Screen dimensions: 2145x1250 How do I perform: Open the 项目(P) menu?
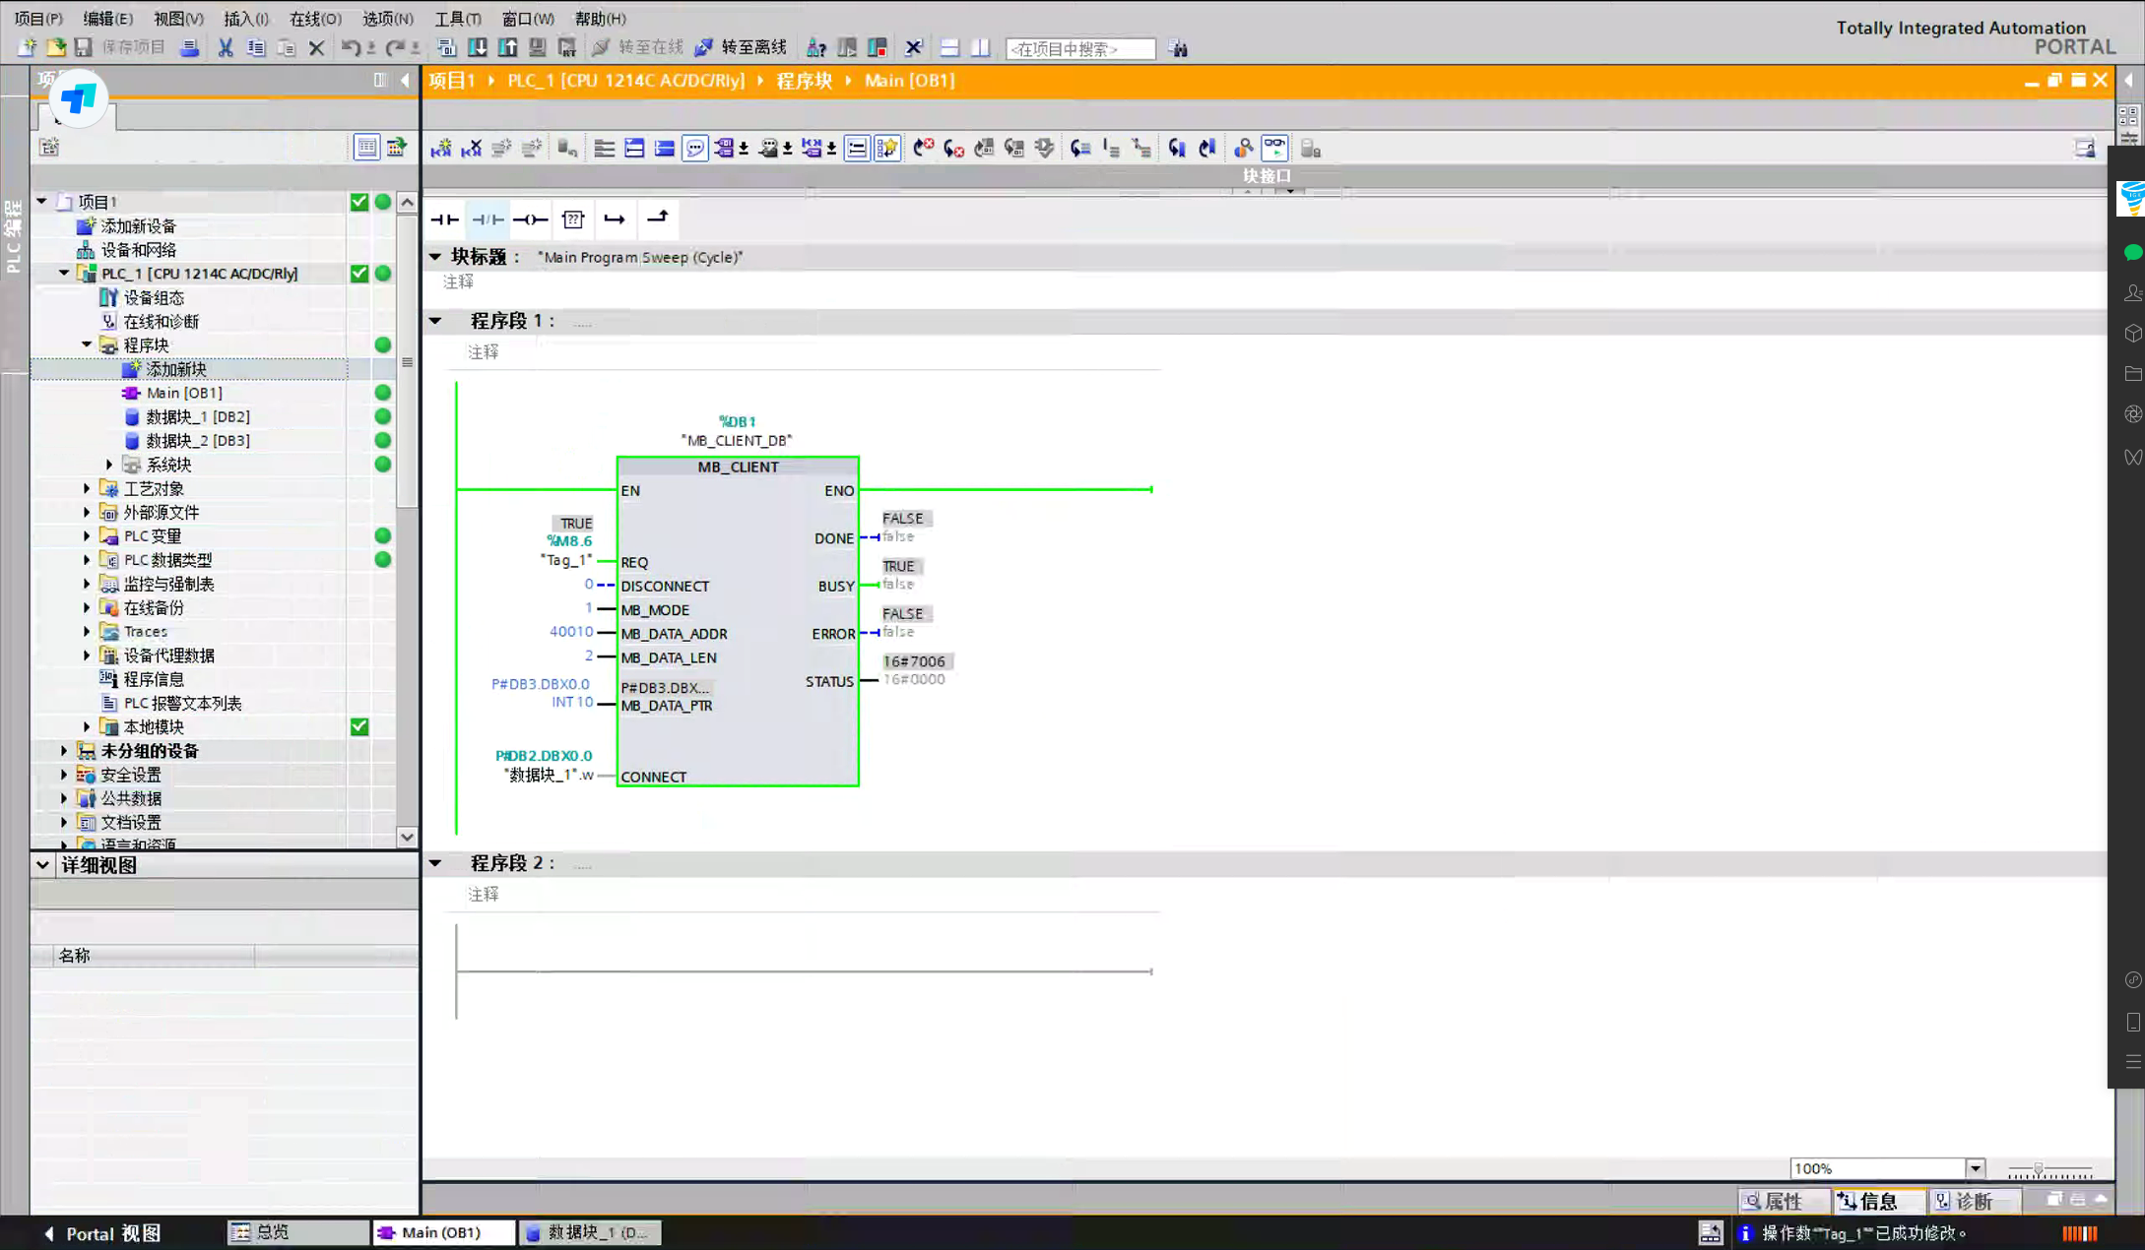38,19
